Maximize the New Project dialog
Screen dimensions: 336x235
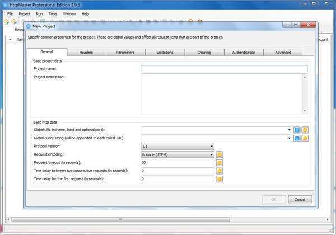[x=296, y=25]
